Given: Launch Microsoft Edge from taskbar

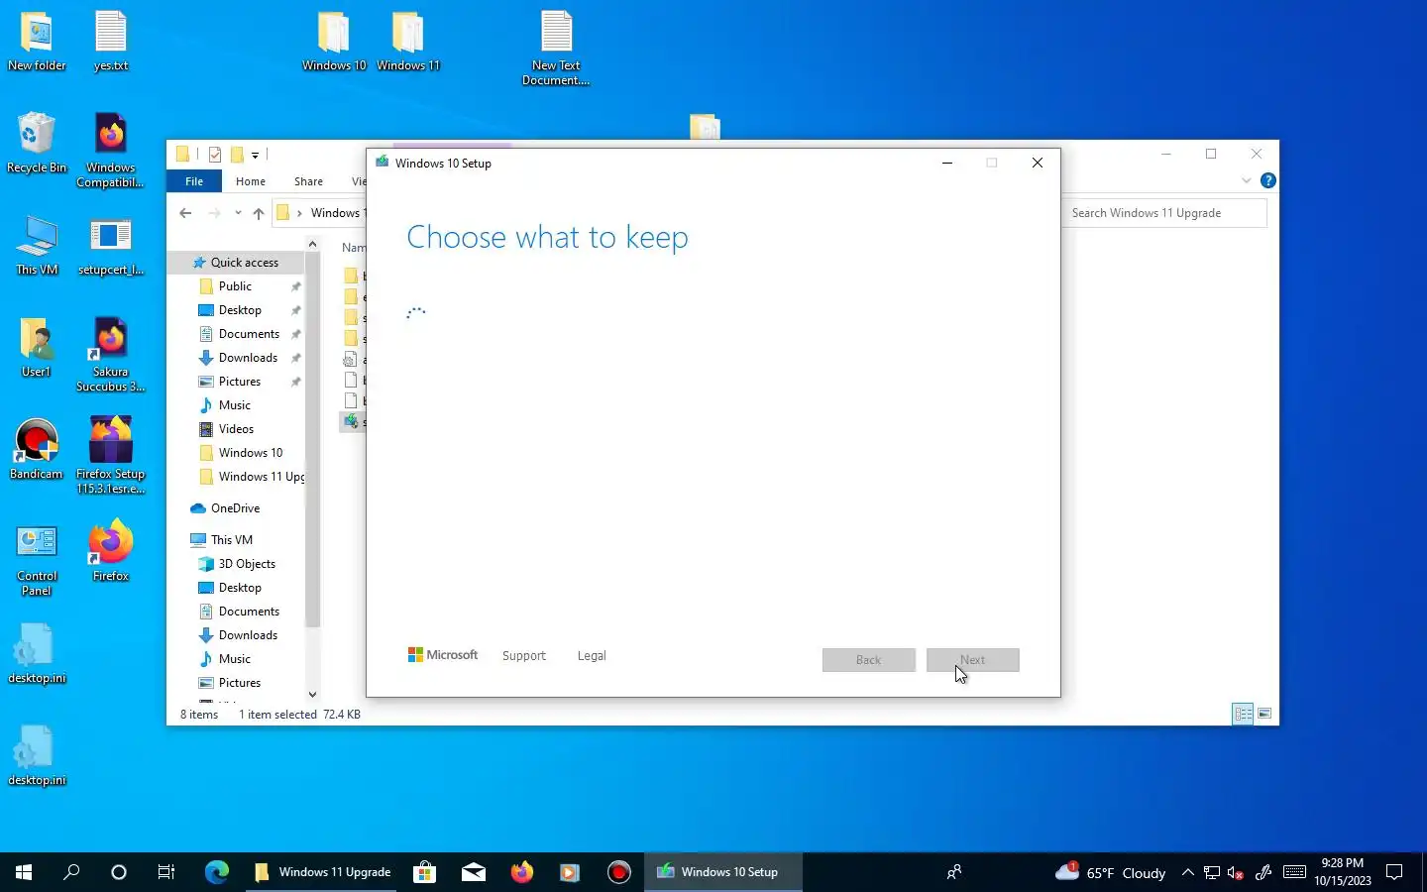Looking at the screenshot, I should tap(217, 872).
